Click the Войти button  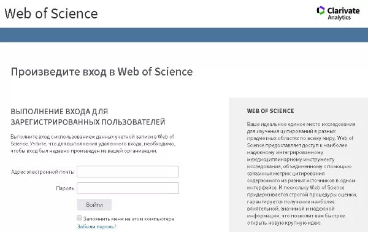[x=94, y=205]
